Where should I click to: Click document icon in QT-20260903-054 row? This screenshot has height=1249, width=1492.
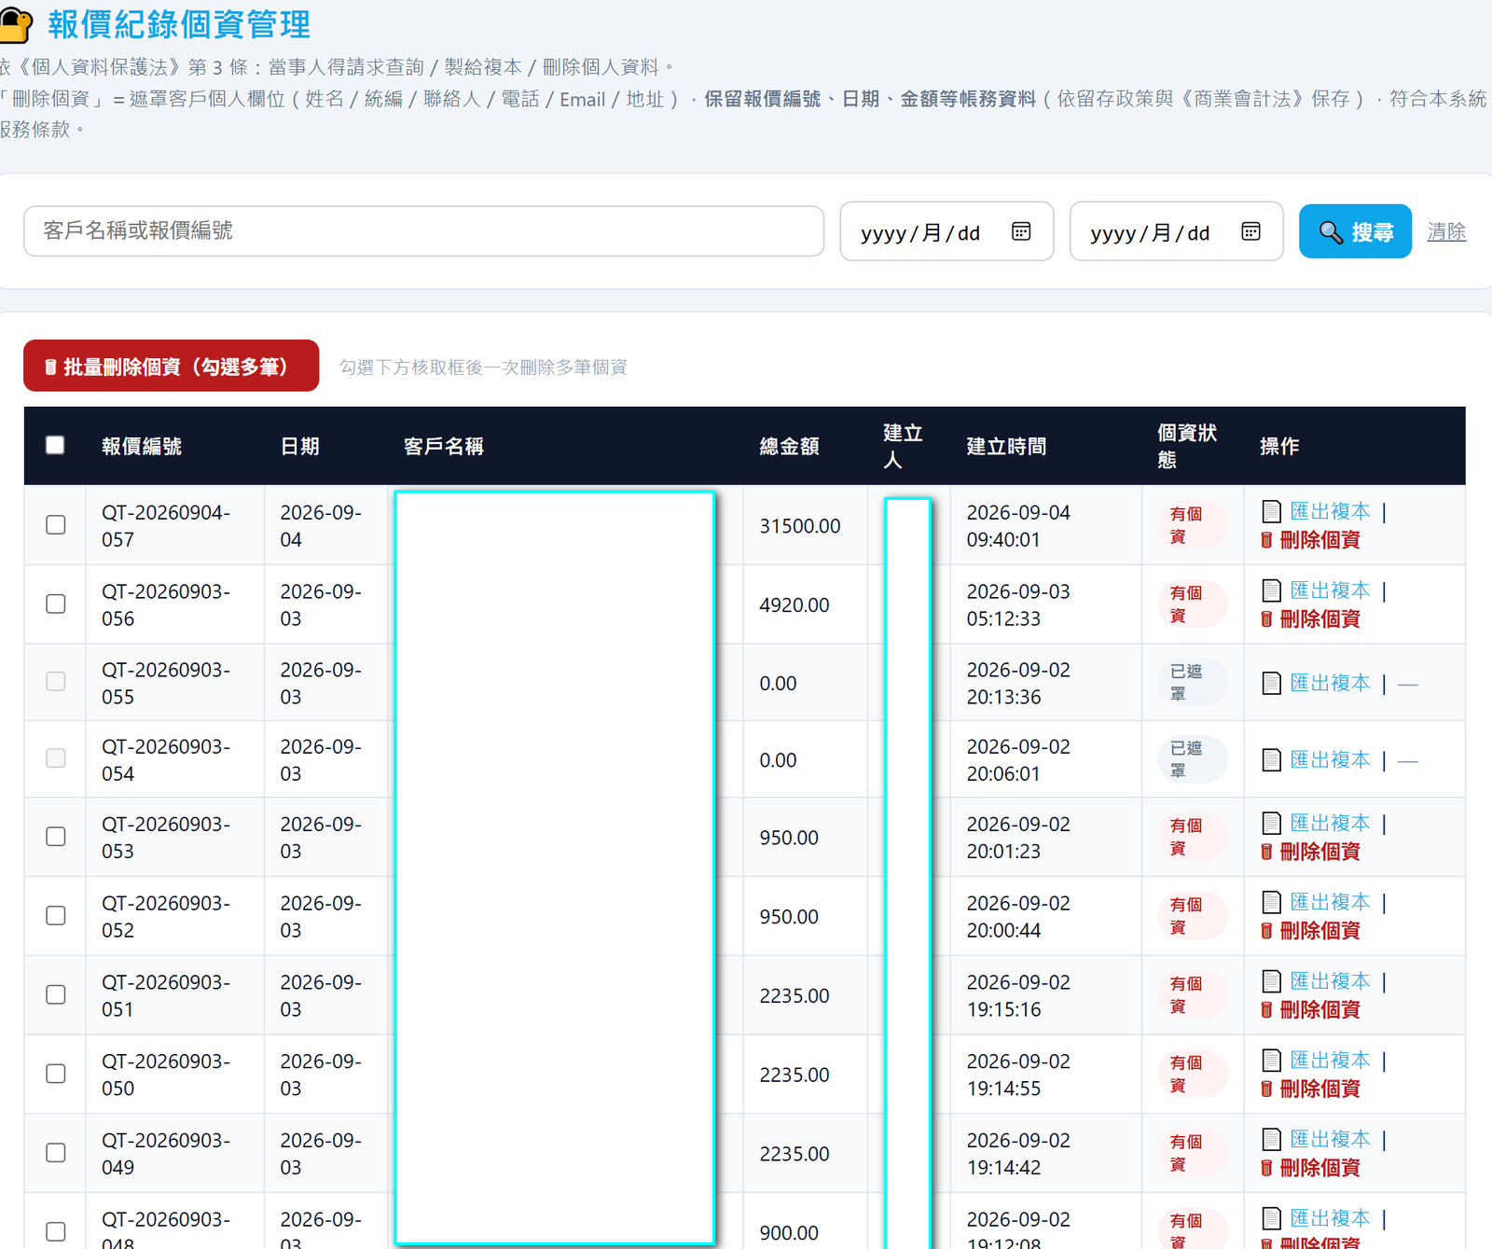1271,760
